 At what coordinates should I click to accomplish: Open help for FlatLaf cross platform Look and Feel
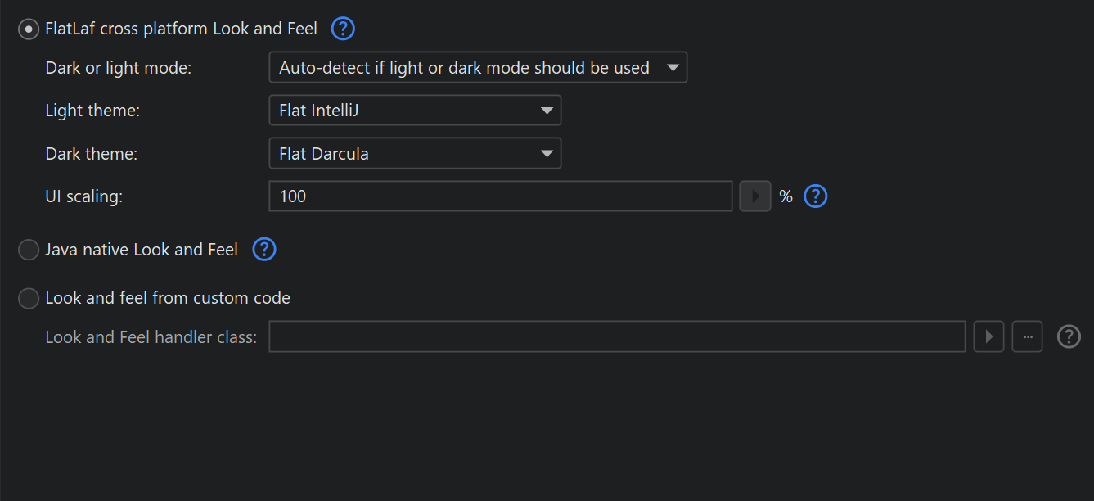343,29
